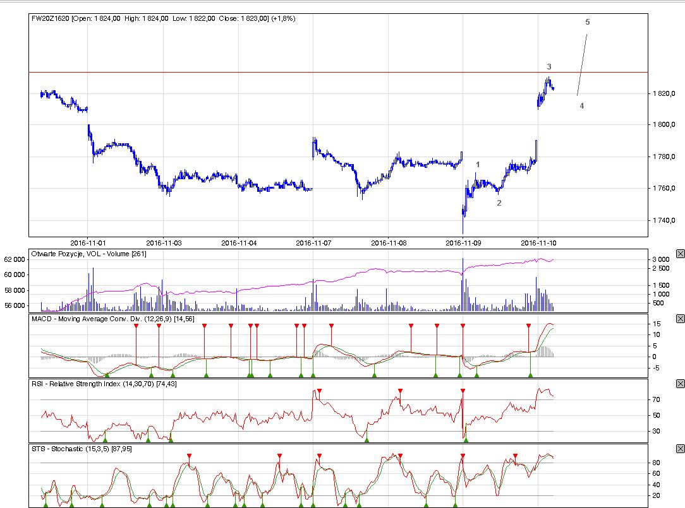This screenshot has height=508, width=685.
Task: Click the 62 000 open interest label
Action: click(15, 259)
